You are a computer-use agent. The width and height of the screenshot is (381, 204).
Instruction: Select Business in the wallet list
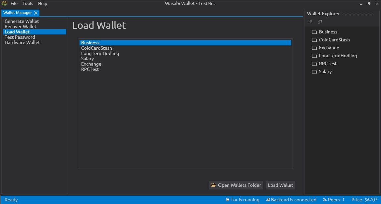pos(185,43)
